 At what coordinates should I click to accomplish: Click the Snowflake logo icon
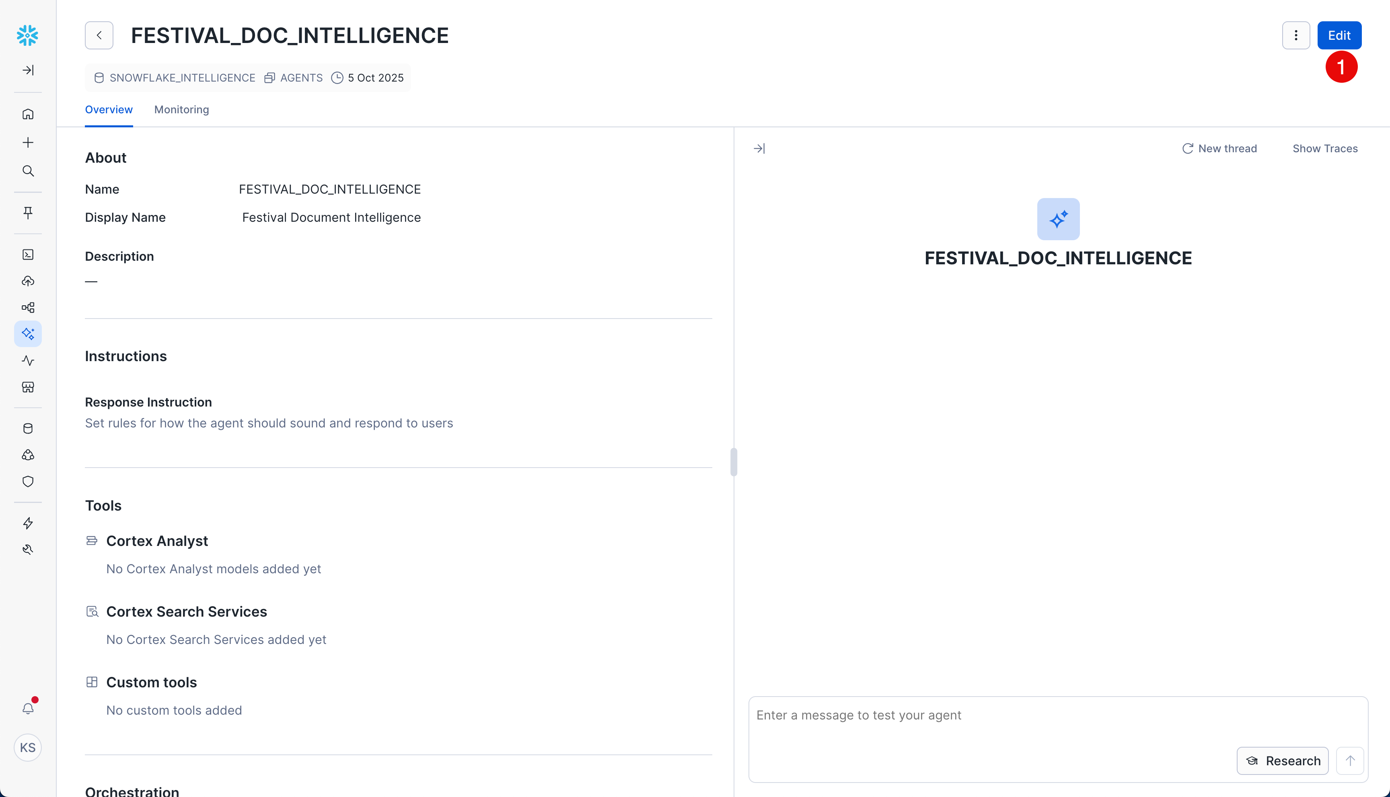pyautogui.click(x=27, y=36)
